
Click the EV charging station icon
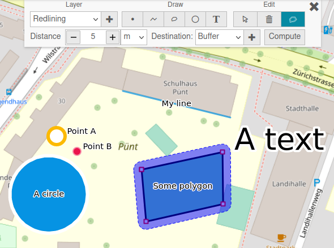click(x=328, y=30)
